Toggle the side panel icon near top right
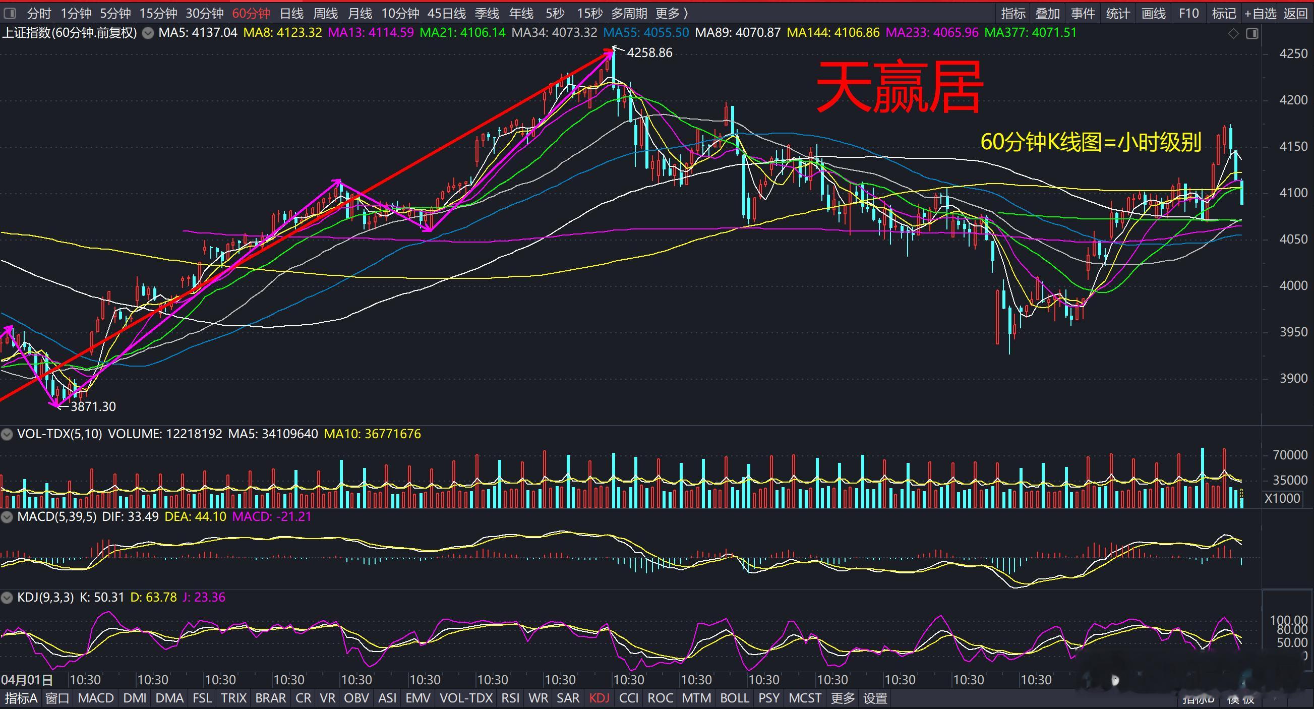The width and height of the screenshot is (1314, 709). pos(1252,34)
